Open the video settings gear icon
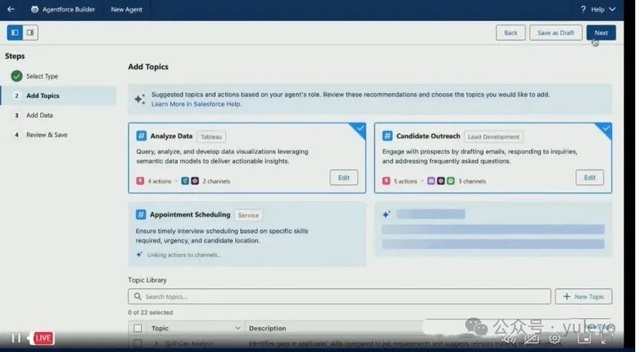 pyautogui.click(x=555, y=339)
